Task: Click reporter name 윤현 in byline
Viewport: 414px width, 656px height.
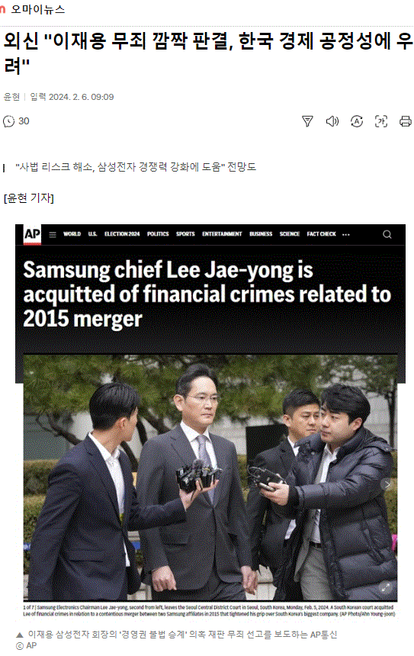Action: point(11,97)
